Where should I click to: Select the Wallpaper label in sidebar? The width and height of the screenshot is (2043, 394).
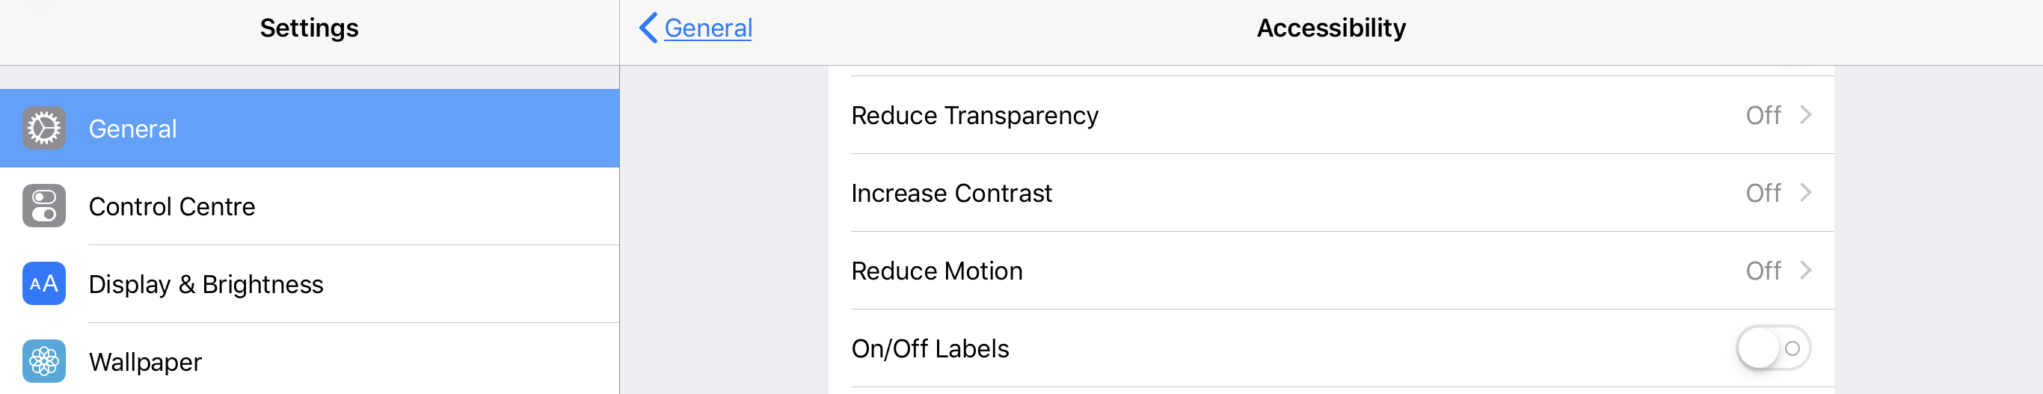click(x=145, y=362)
